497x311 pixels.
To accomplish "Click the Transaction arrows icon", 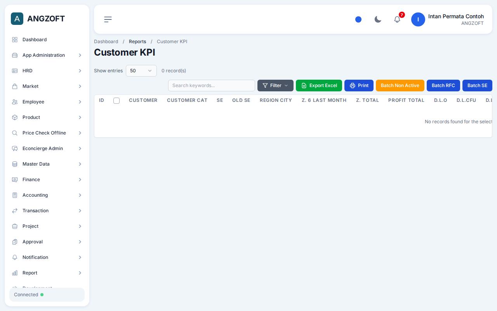I will coord(15,211).
